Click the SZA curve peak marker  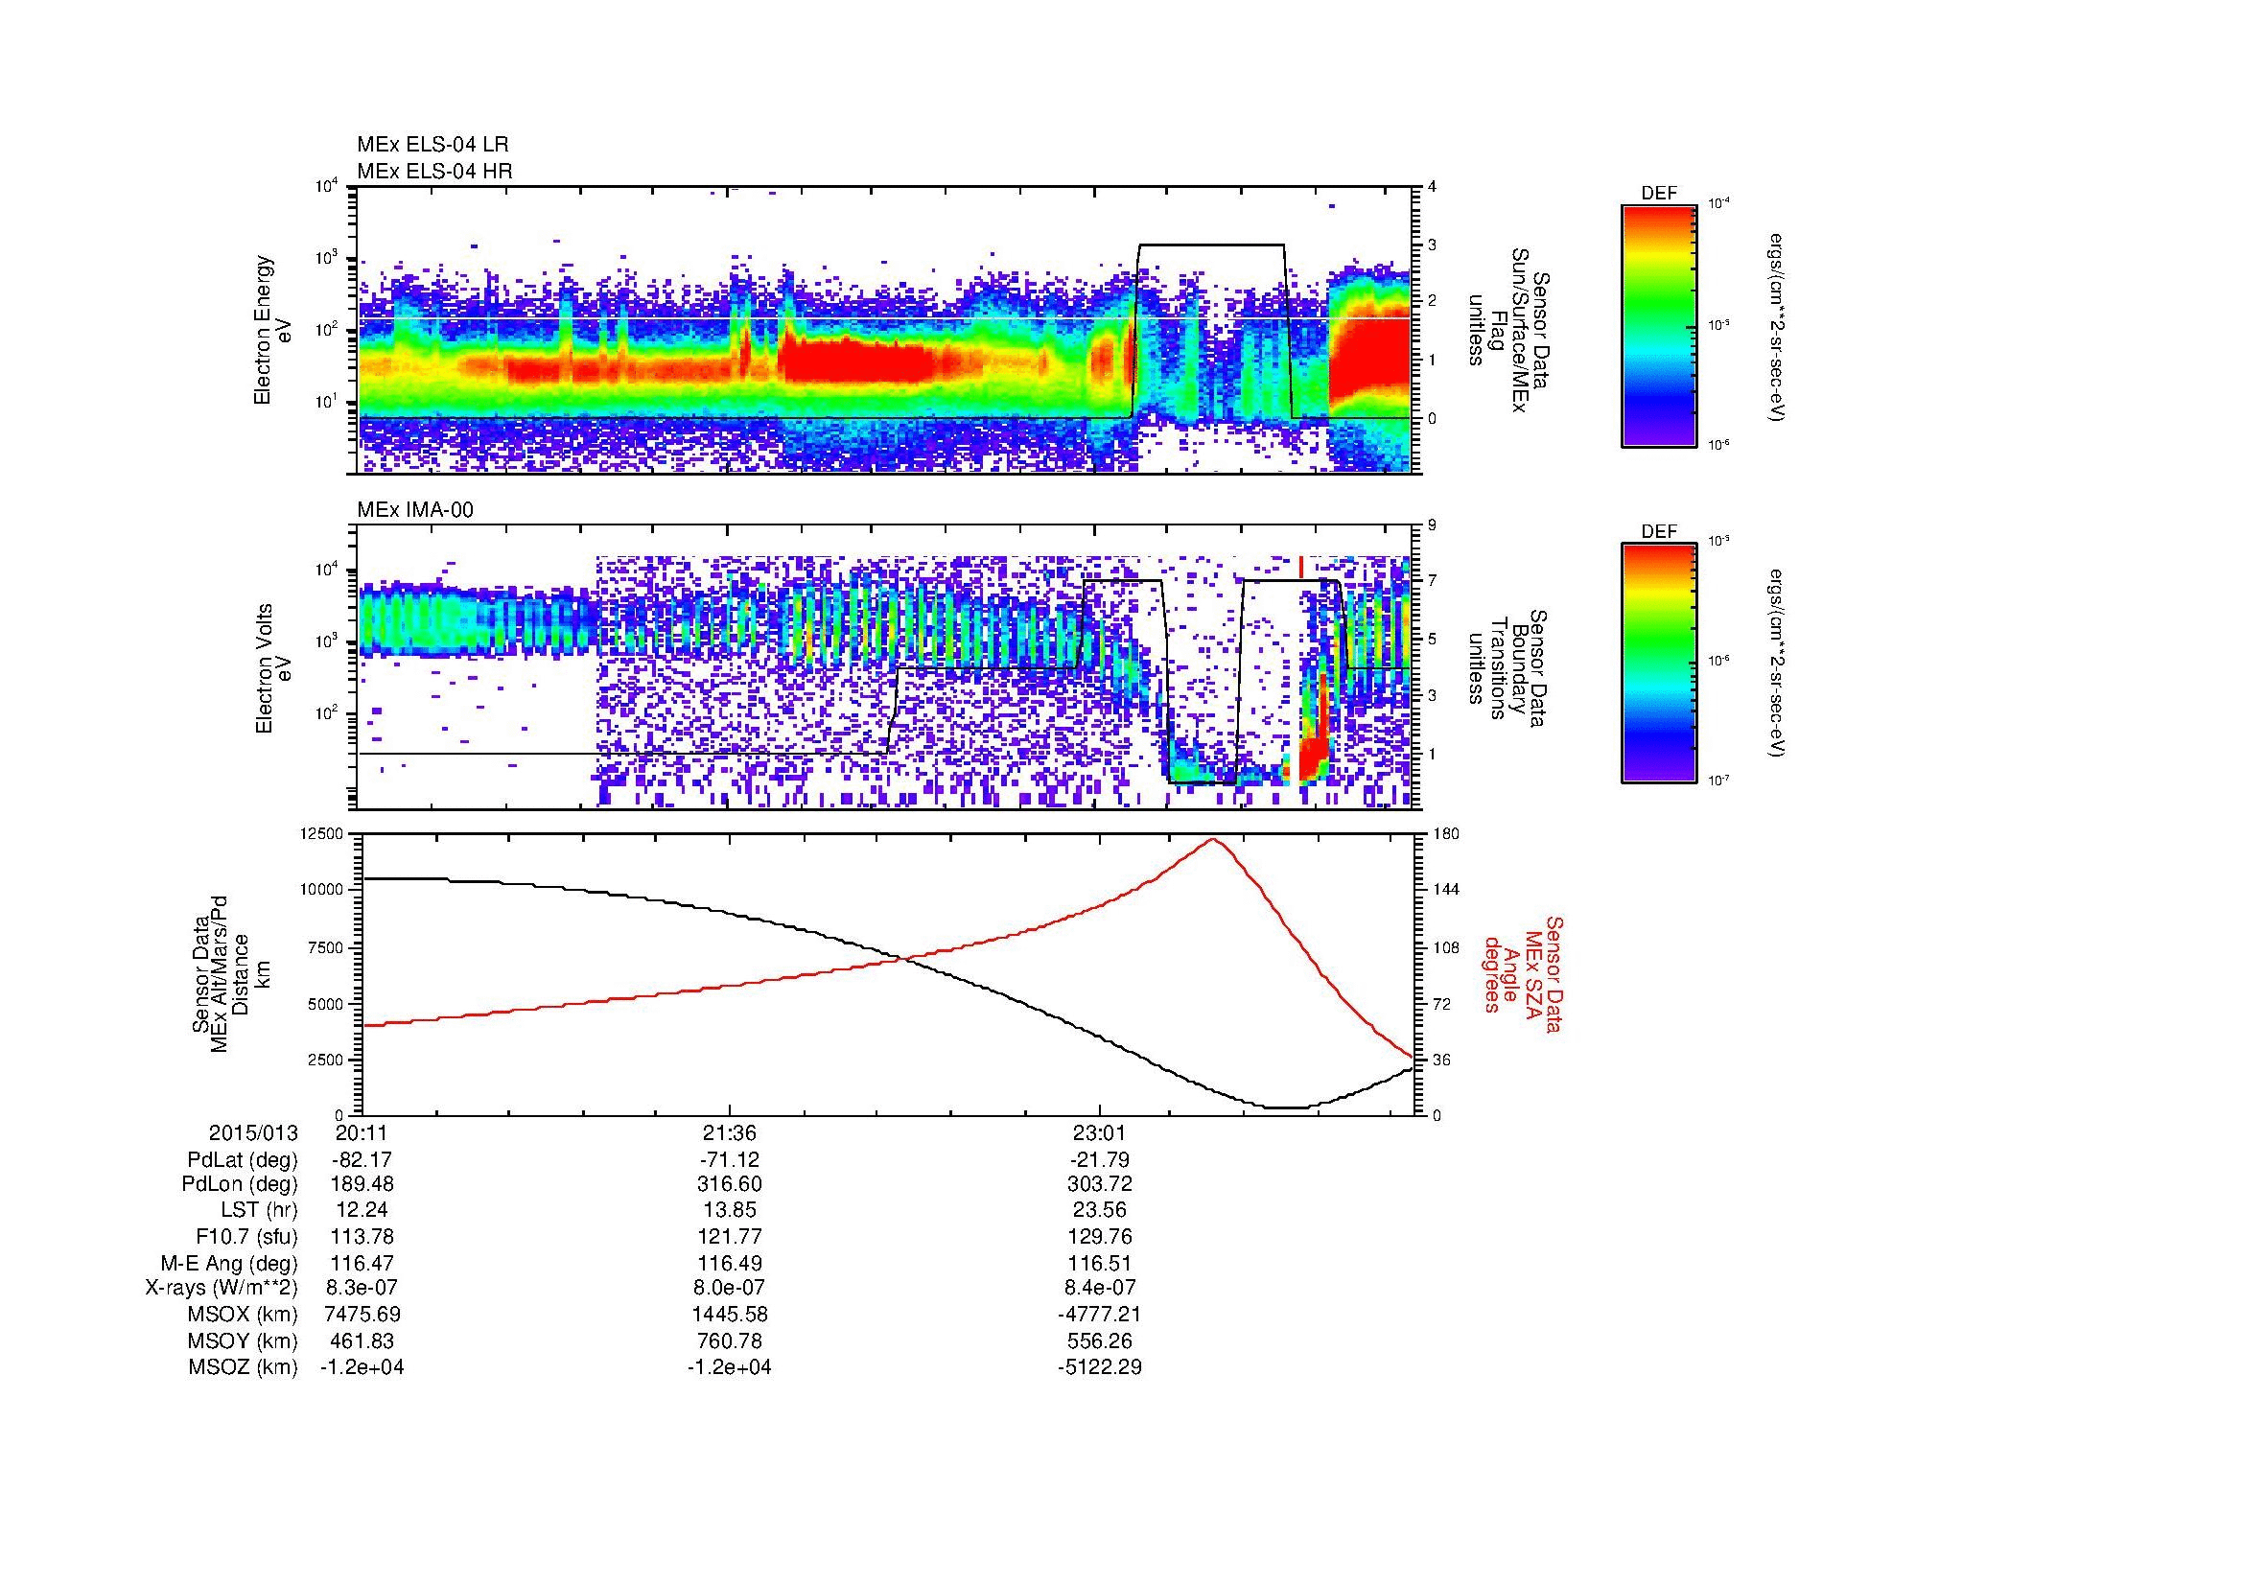(1212, 839)
